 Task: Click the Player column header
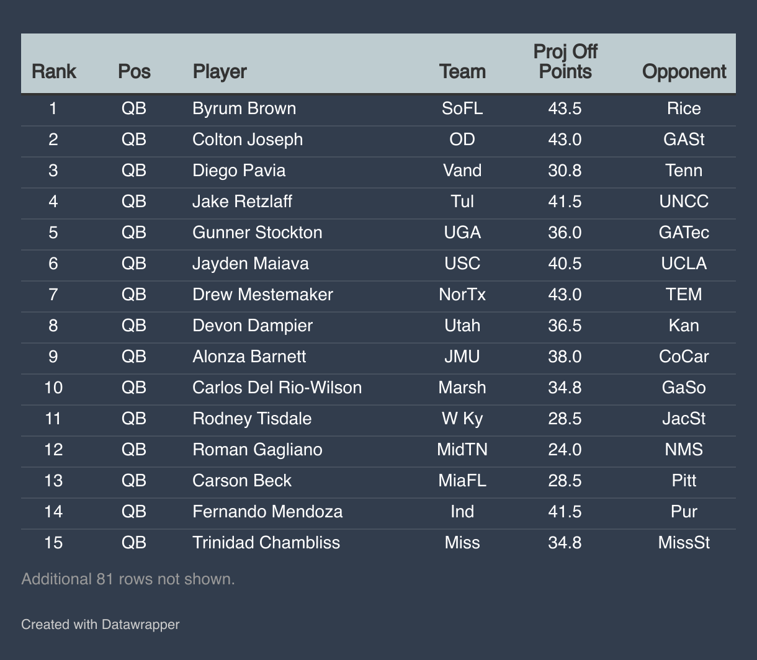(220, 71)
